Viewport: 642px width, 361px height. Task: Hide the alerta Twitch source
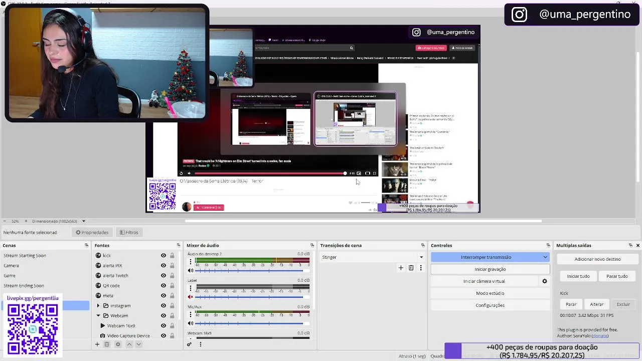pyautogui.click(x=163, y=275)
